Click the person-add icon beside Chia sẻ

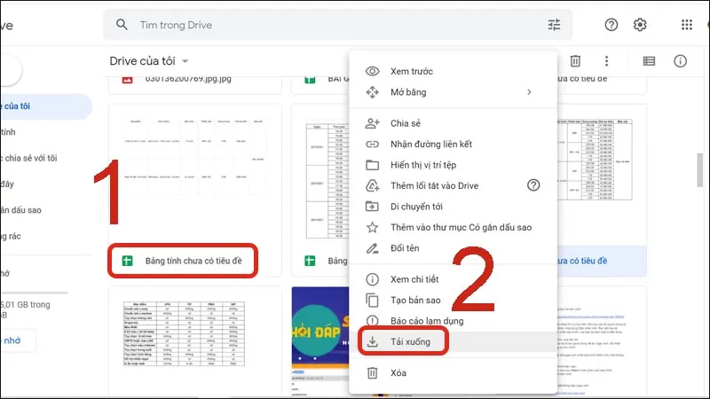point(372,123)
